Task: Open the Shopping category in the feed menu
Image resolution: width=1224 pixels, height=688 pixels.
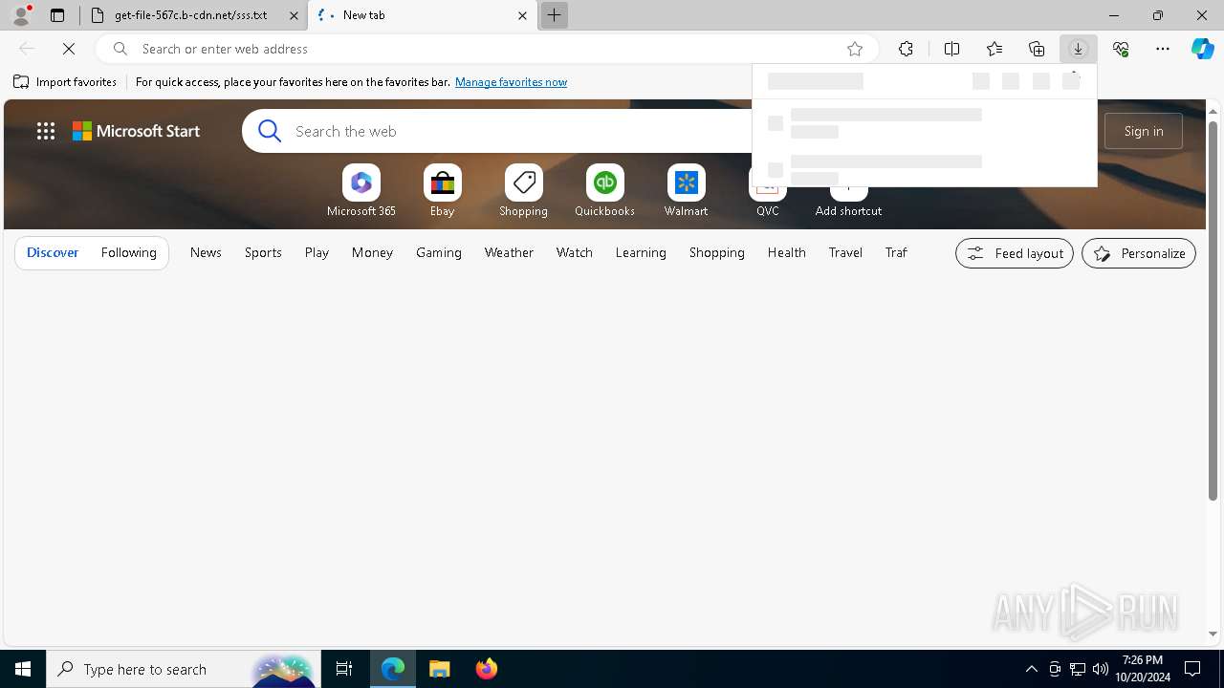Action: (x=716, y=252)
